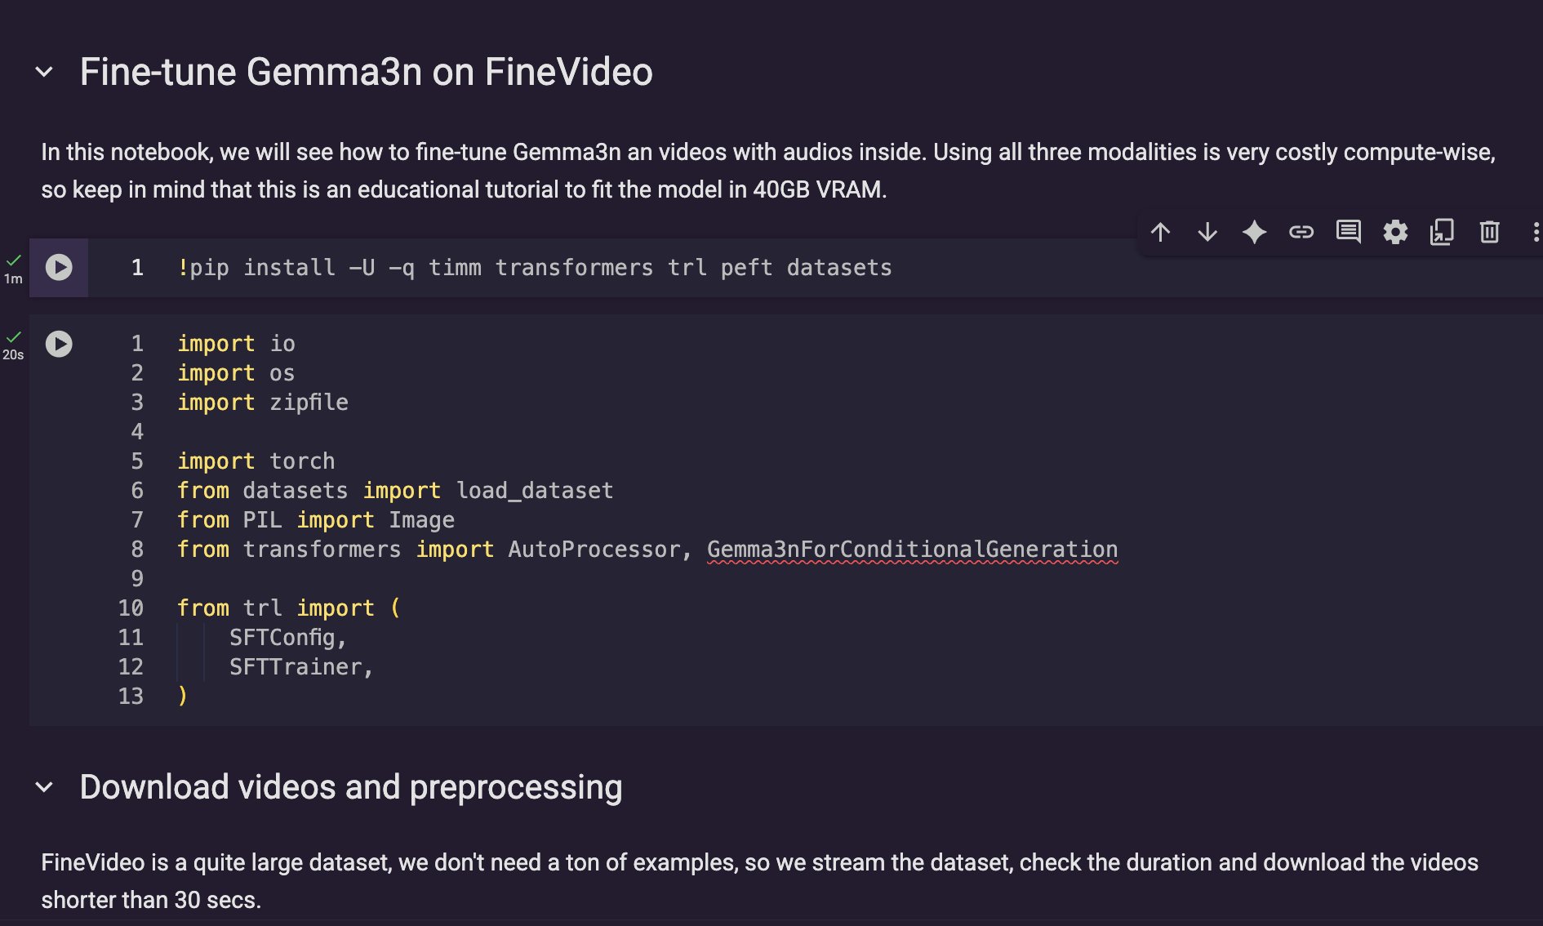Open cell settings gear icon
The height and width of the screenshot is (926, 1543).
click(x=1395, y=233)
